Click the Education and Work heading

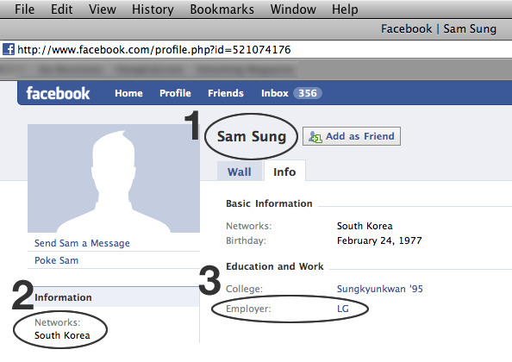[275, 266]
